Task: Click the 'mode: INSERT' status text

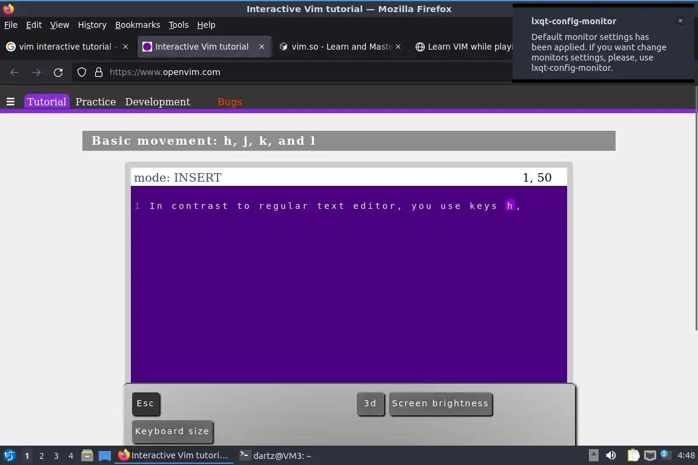Action: point(178,177)
